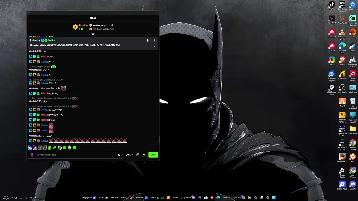Open File Explorer on taskbar
Screen dimensions: 358x201
pyautogui.click(x=249, y=198)
